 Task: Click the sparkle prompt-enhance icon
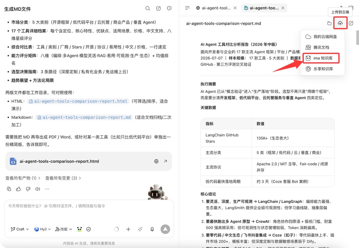tap(140, 229)
